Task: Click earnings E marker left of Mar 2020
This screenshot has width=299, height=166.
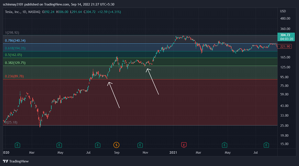Action: (x=17, y=145)
